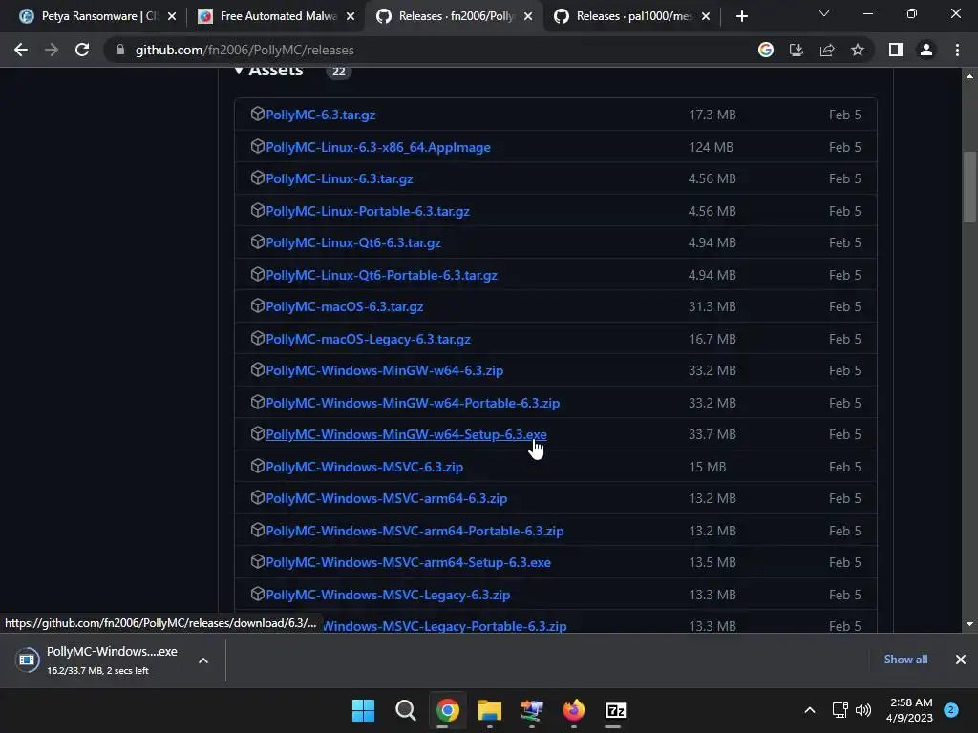The width and height of the screenshot is (978, 733).
Task: Select the Releases fn2006/PollyMC tab
Action: tap(456, 16)
